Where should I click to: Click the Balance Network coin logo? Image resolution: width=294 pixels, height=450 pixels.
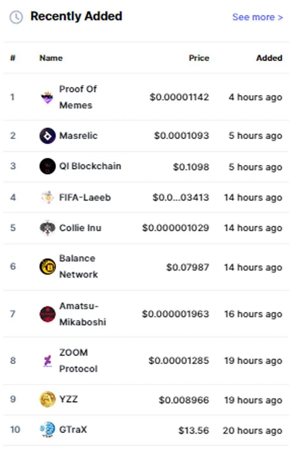(47, 267)
